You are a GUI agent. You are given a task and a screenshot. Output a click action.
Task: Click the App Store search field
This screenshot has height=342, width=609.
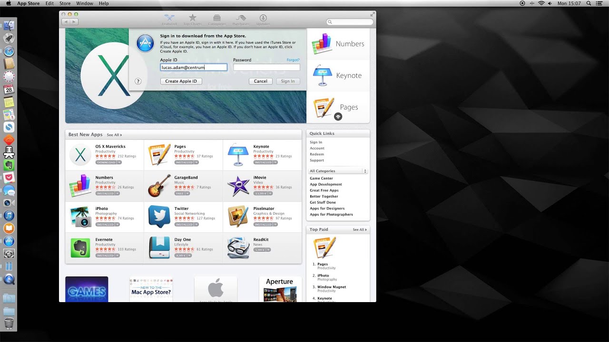[x=350, y=22]
